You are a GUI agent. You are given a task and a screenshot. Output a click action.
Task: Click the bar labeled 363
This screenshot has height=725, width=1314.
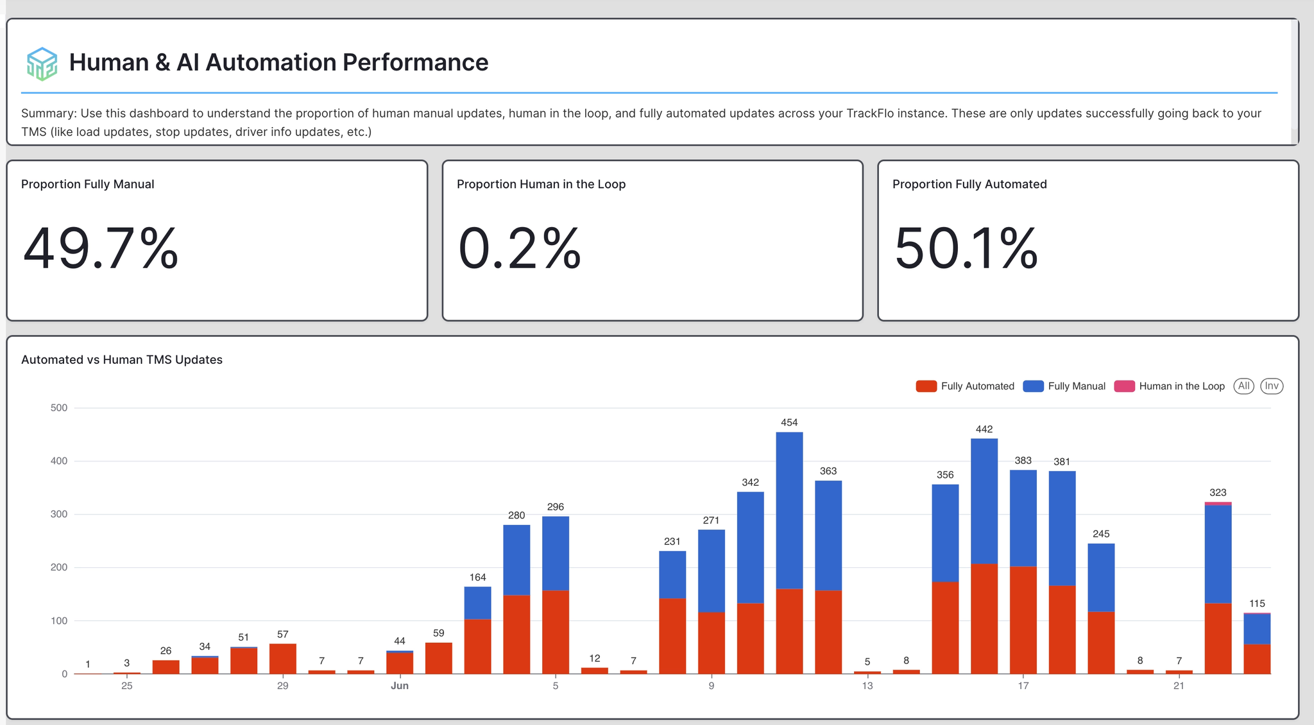click(828, 577)
